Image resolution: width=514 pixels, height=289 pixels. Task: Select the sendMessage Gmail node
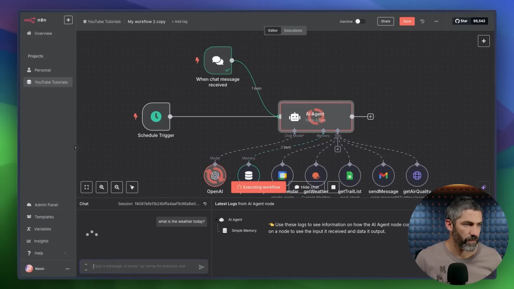383,176
